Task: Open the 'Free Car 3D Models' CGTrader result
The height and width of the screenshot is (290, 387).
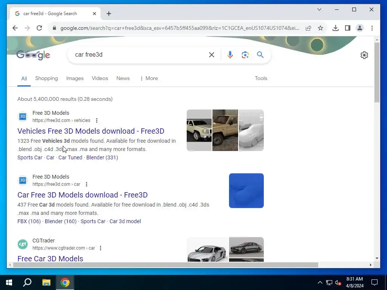Action: [50, 258]
